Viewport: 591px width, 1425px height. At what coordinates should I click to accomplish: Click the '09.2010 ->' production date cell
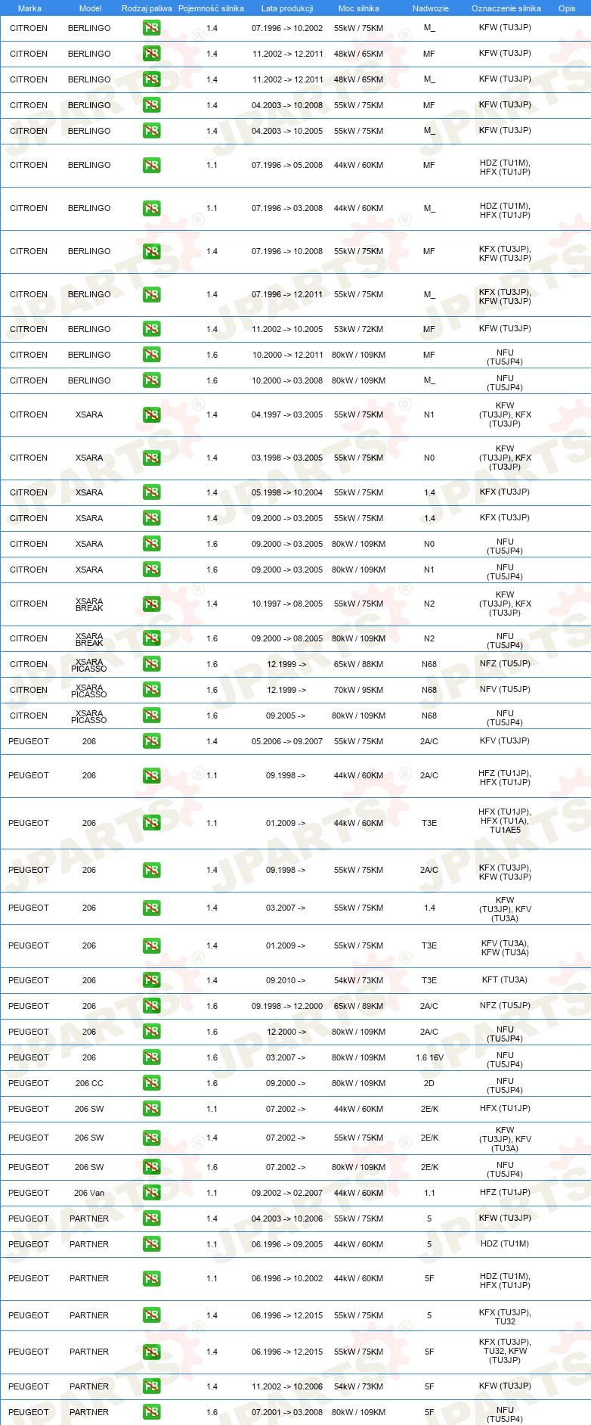[286, 980]
